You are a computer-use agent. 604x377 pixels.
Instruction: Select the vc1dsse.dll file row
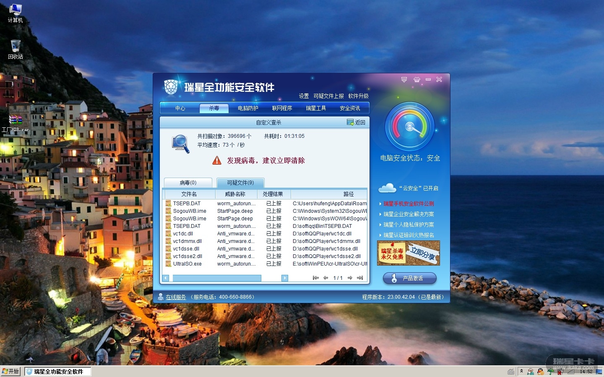[265, 249]
